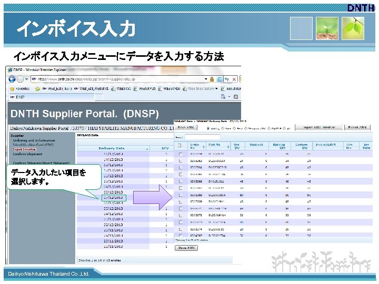Click the Search input box above table
This screenshot has width=379, height=284.
(x=203, y=137)
